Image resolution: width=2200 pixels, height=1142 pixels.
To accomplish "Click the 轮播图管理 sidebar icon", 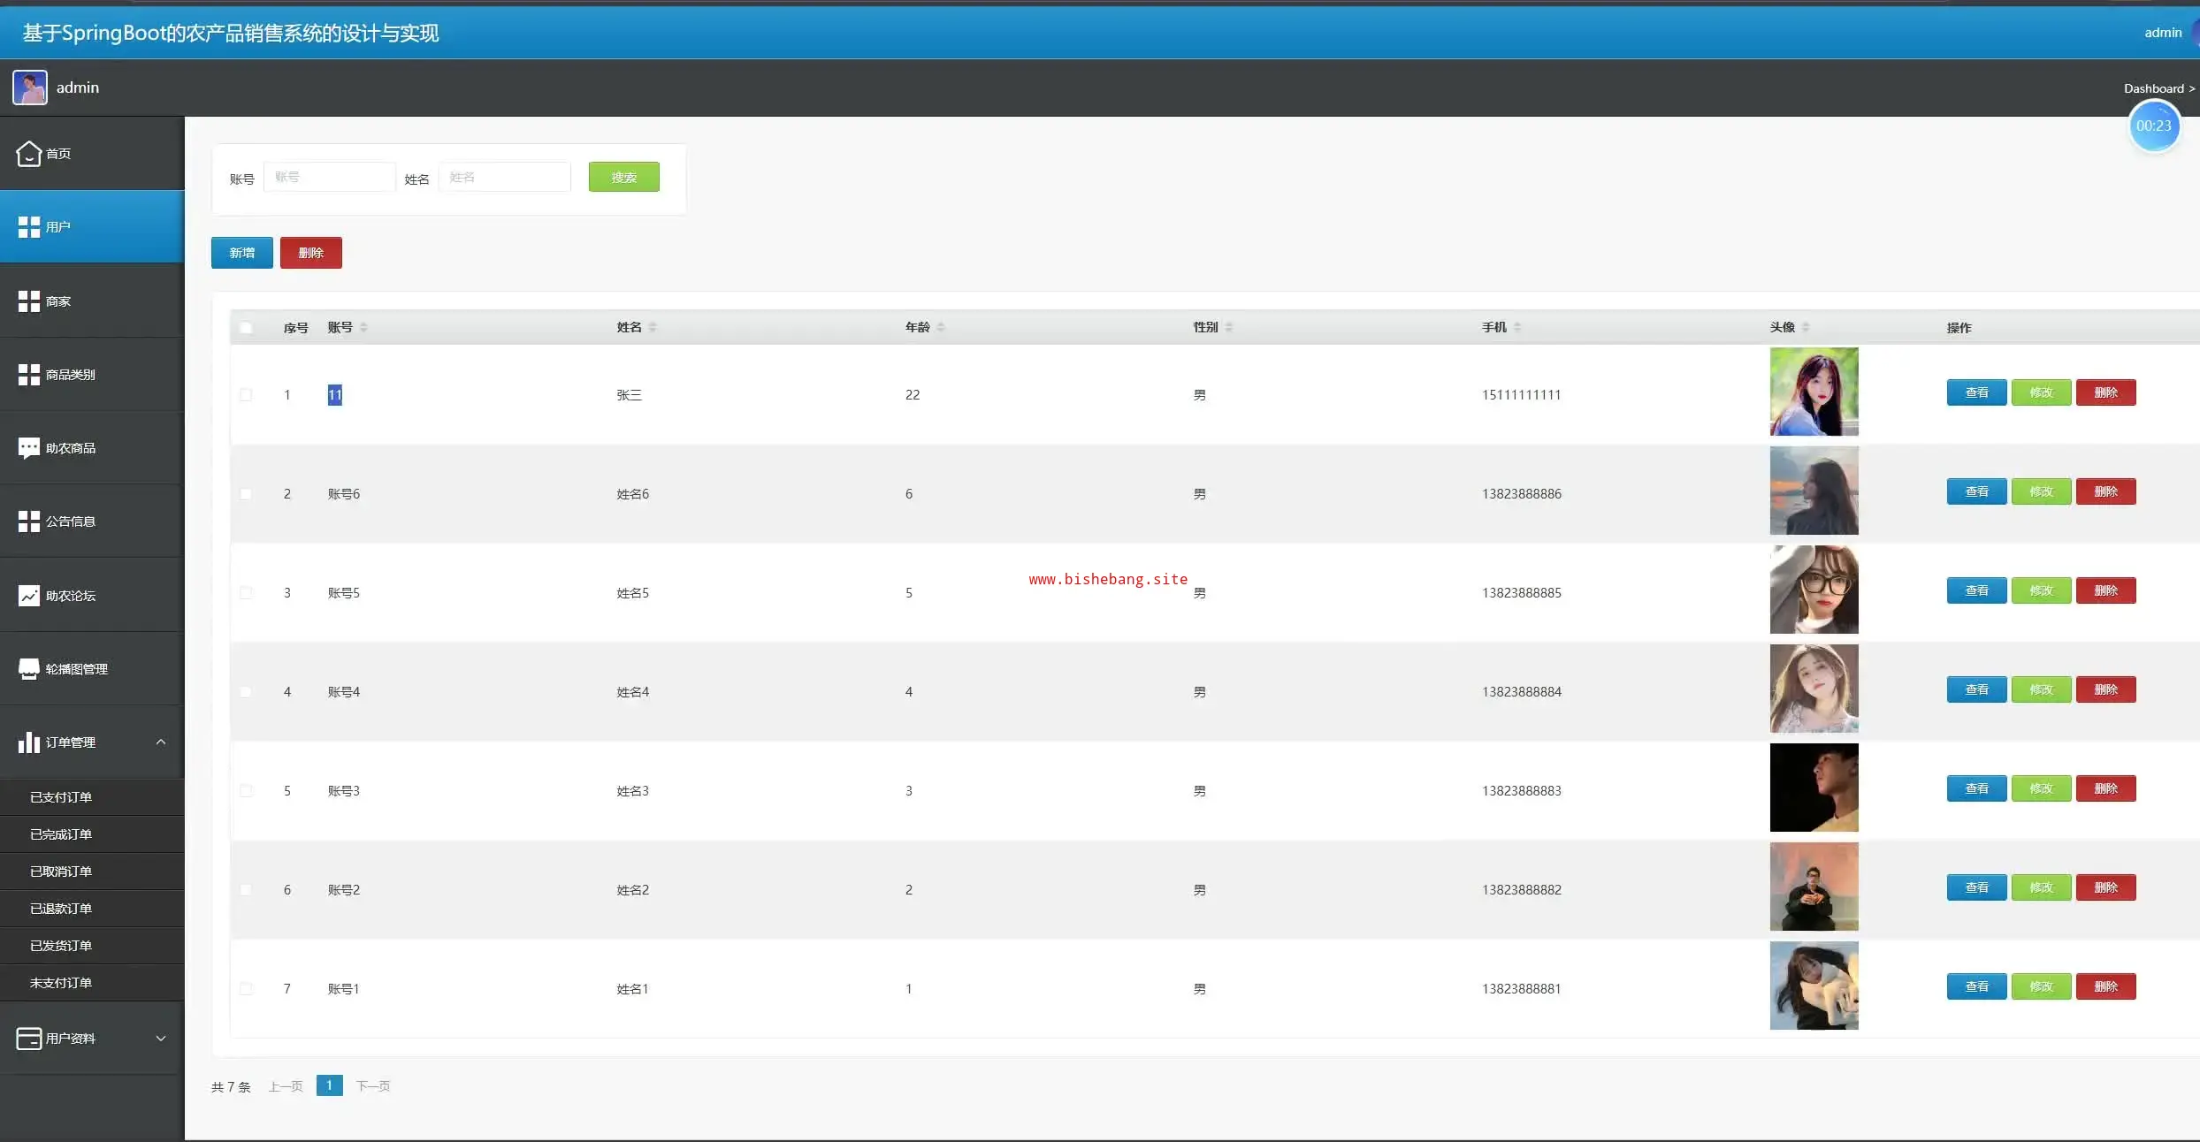I will pos(28,669).
